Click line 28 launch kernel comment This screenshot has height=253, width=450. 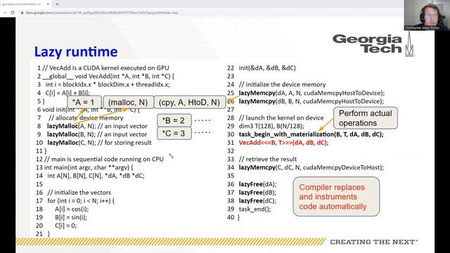click(281, 118)
